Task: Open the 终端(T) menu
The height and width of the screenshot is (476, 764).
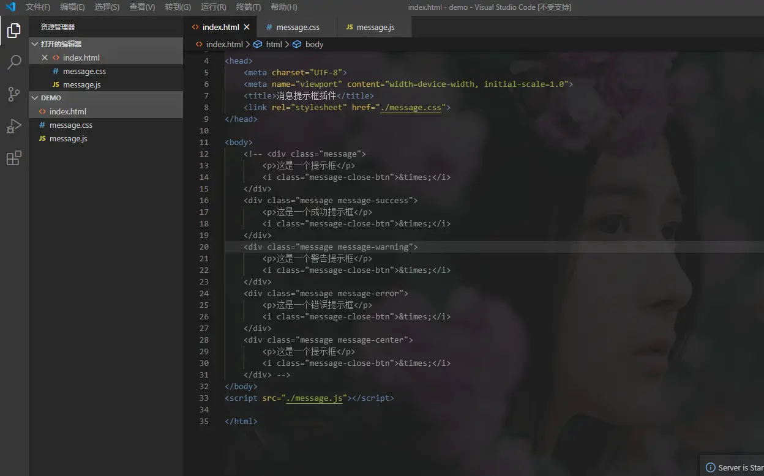Action: 248,7
